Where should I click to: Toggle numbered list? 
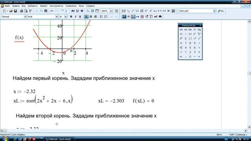(x=106, y=16)
